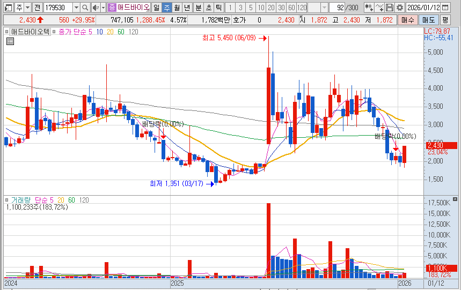
Task: Select interval 1 toggle button
Action: pos(230,8)
